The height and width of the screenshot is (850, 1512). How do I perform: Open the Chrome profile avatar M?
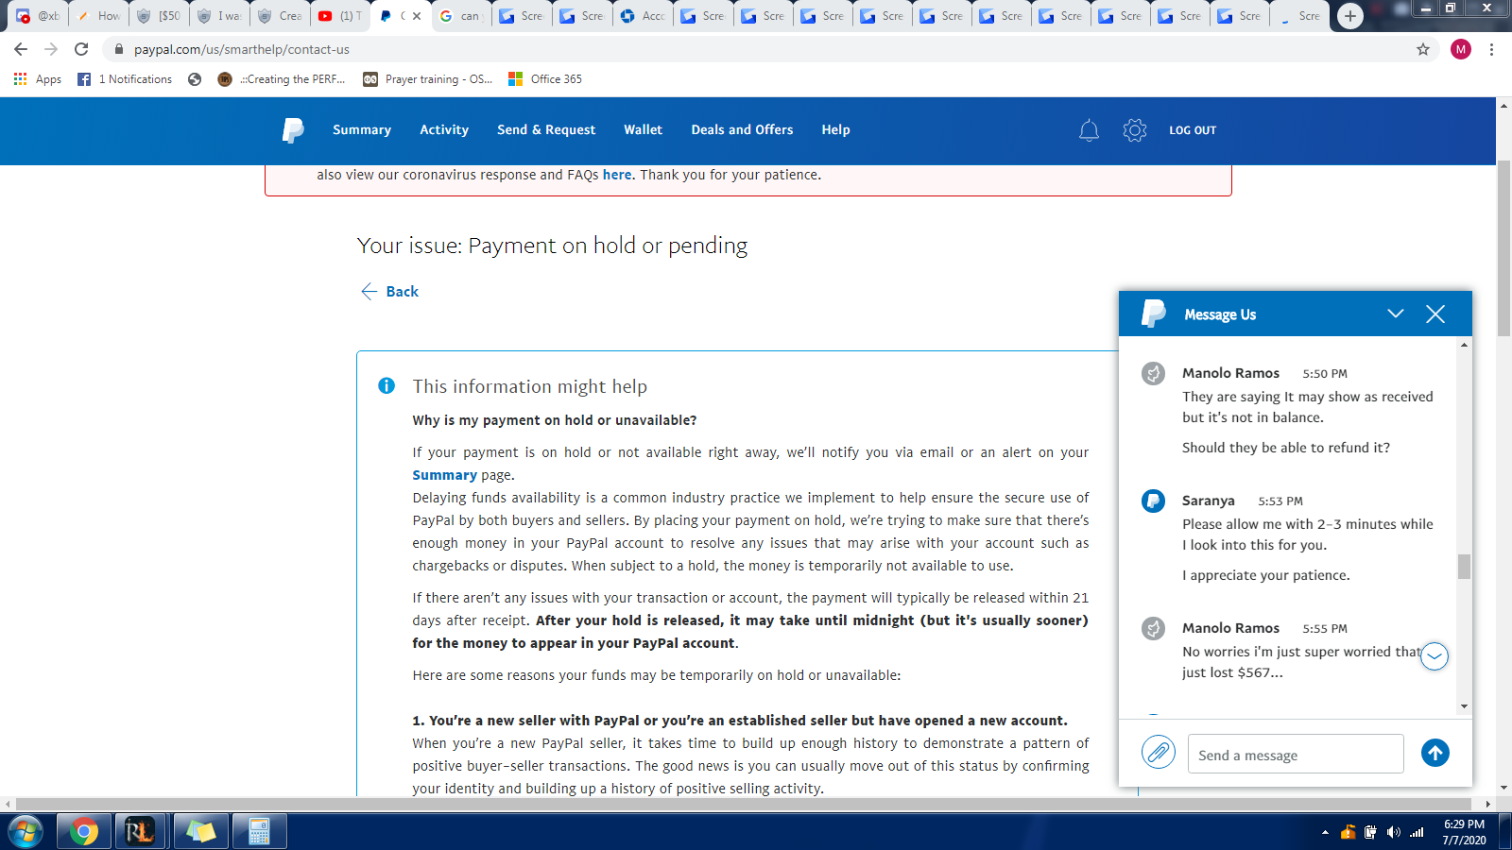tap(1461, 49)
